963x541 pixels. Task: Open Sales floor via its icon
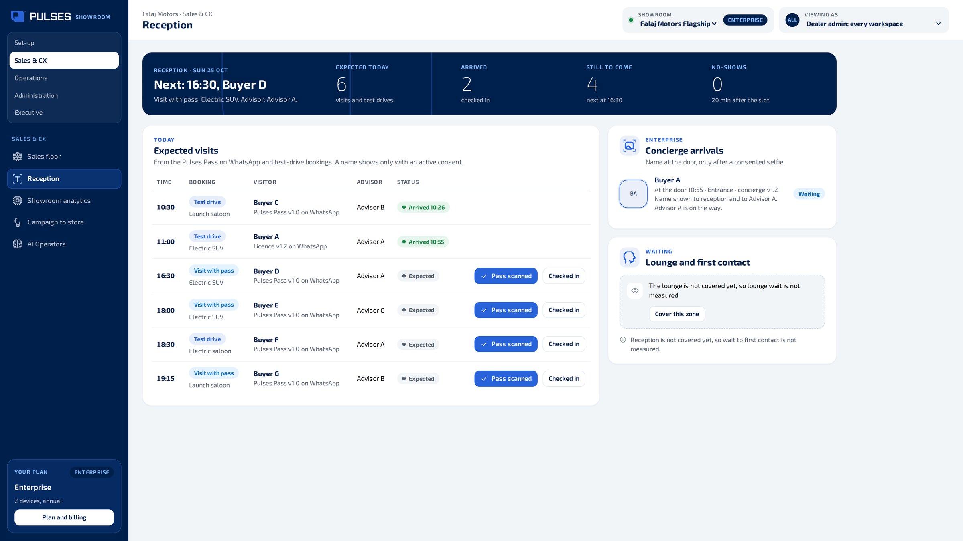pyautogui.click(x=17, y=157)
